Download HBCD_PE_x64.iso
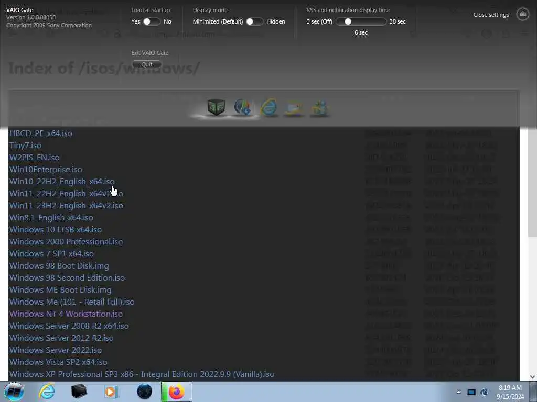 41,133
